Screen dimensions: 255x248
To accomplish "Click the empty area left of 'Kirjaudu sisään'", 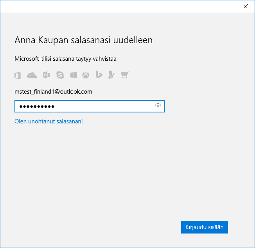I will 98,227.
